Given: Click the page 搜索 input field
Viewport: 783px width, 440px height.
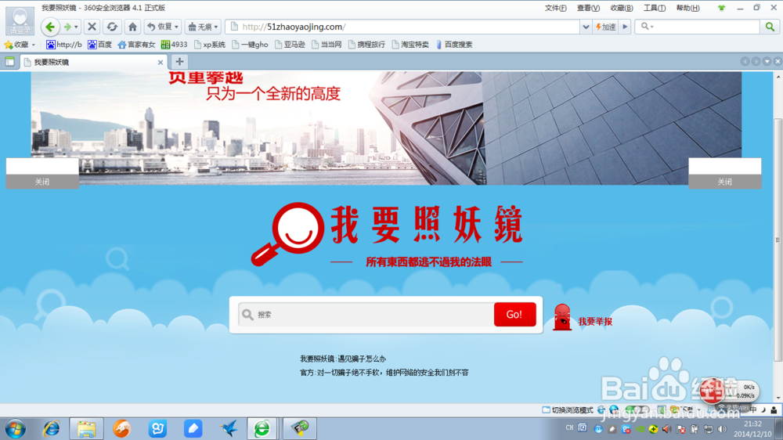Looking at the screenshot, I should [x=366, y=315].
